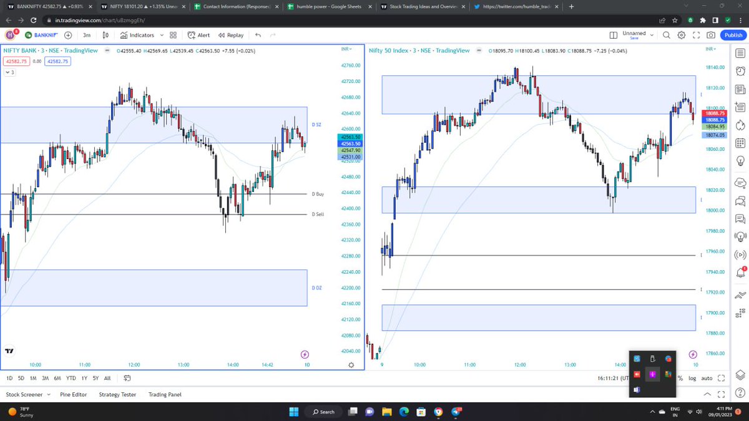Image resolution: width=749 pixels, height=421 pixels.
Task: Select the 1D date range
Action: [9, 378]
